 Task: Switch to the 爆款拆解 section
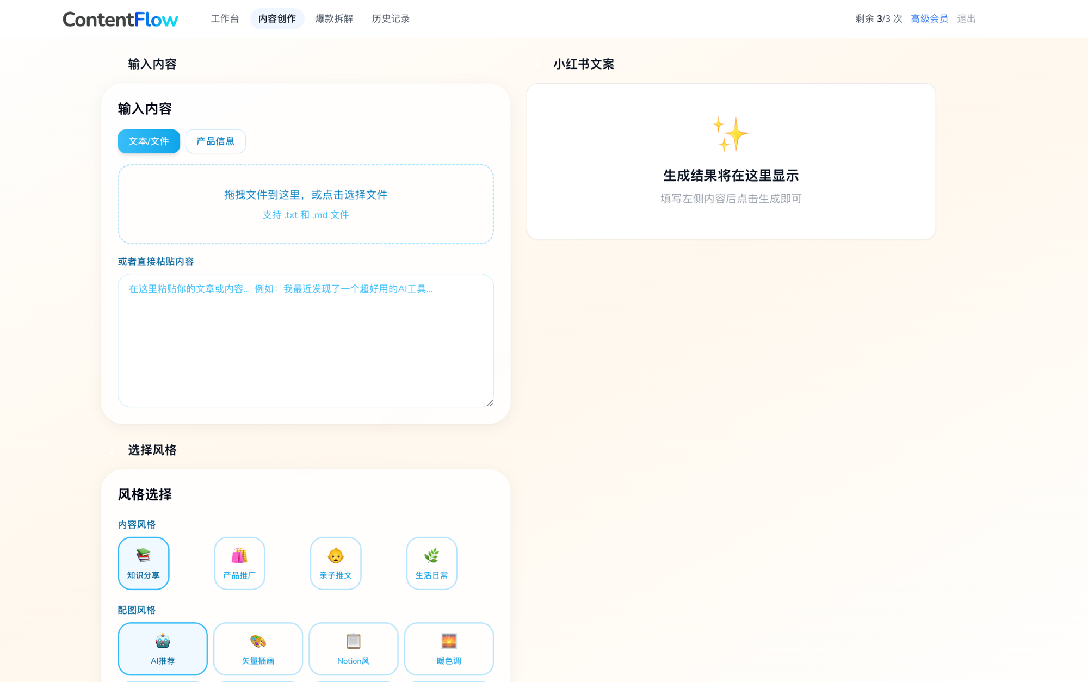(334, 18)
